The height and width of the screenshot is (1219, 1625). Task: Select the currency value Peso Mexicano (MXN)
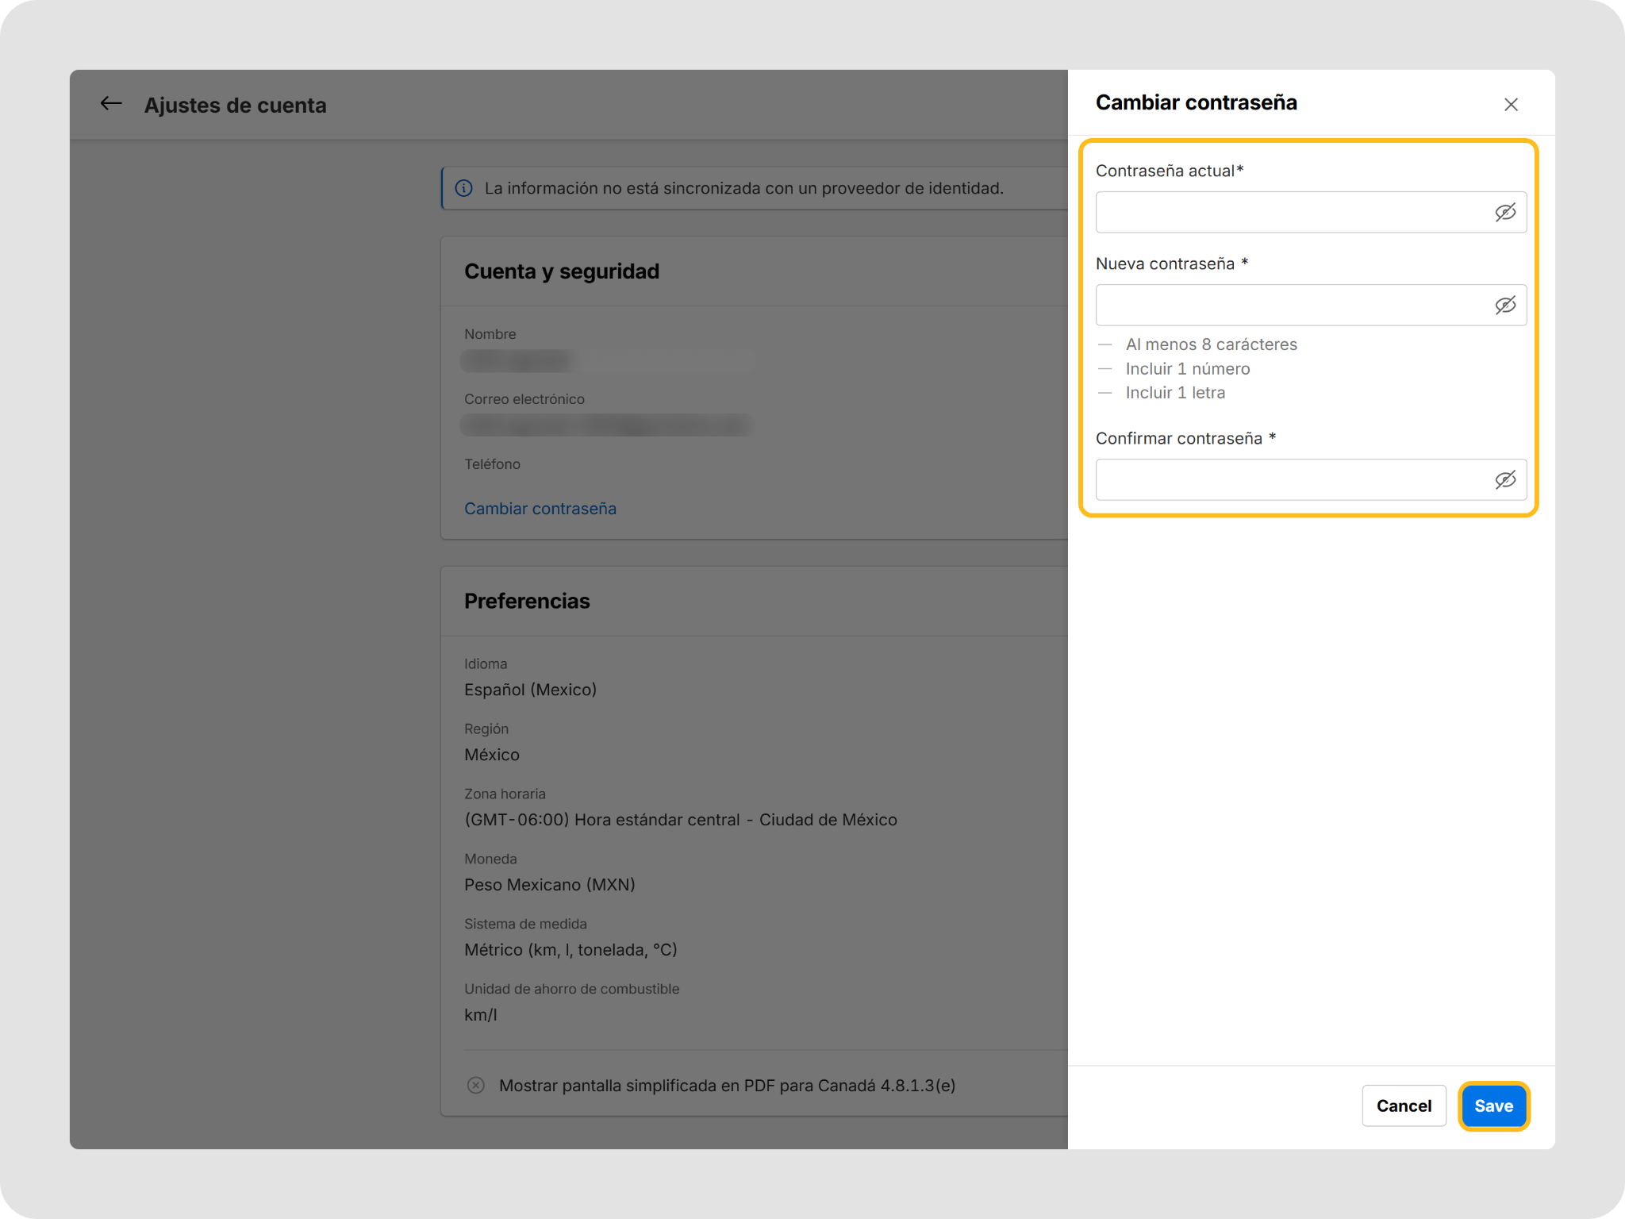coord(550,885)
